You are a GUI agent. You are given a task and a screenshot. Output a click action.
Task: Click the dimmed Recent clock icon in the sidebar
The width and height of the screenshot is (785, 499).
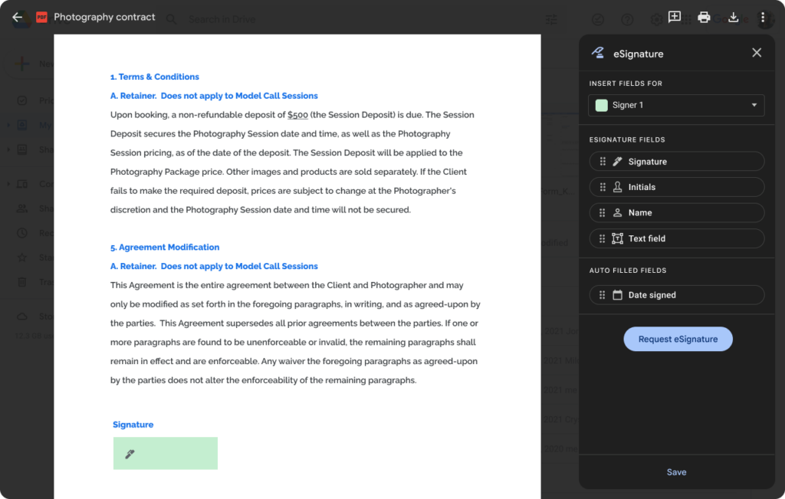click(22, 233)
